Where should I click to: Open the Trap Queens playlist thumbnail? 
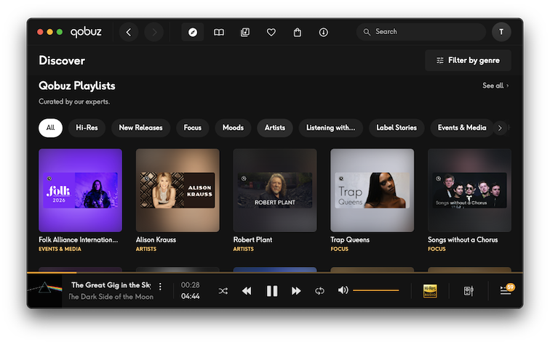(x=372, y=190)
